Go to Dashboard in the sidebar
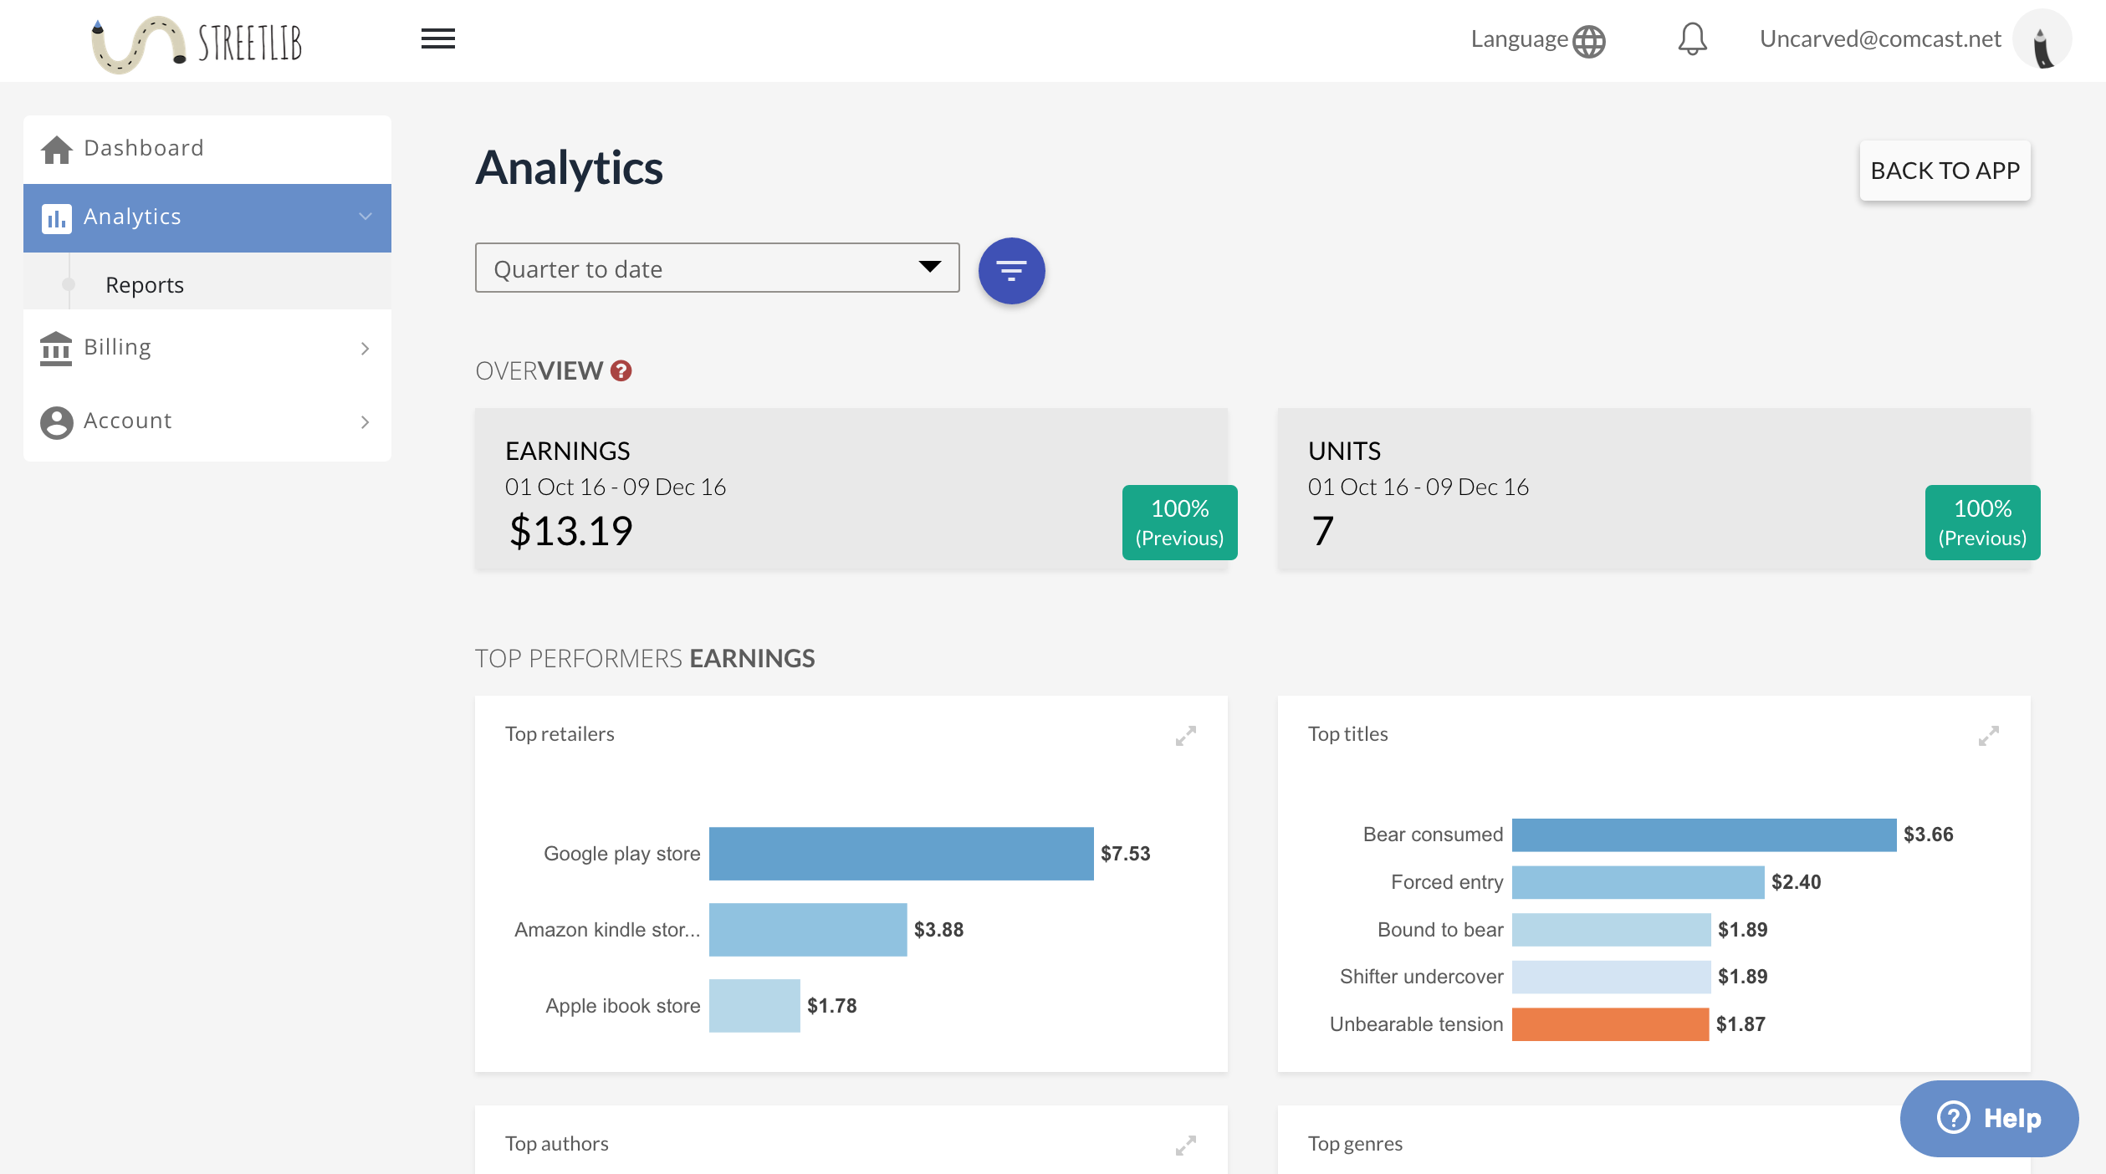Viewport: 2106px width, 1174px height. pyautogui.click(x=207, y=149)
